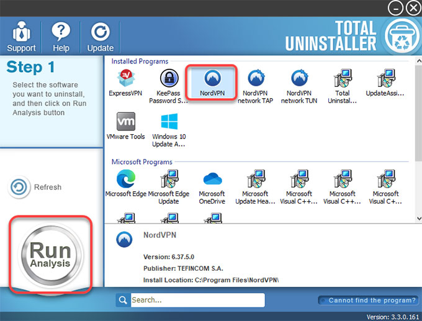Click the NordVPN title in details panel
Image resolution: width=422 pixels, height=321 pixels.
[159, 235]
